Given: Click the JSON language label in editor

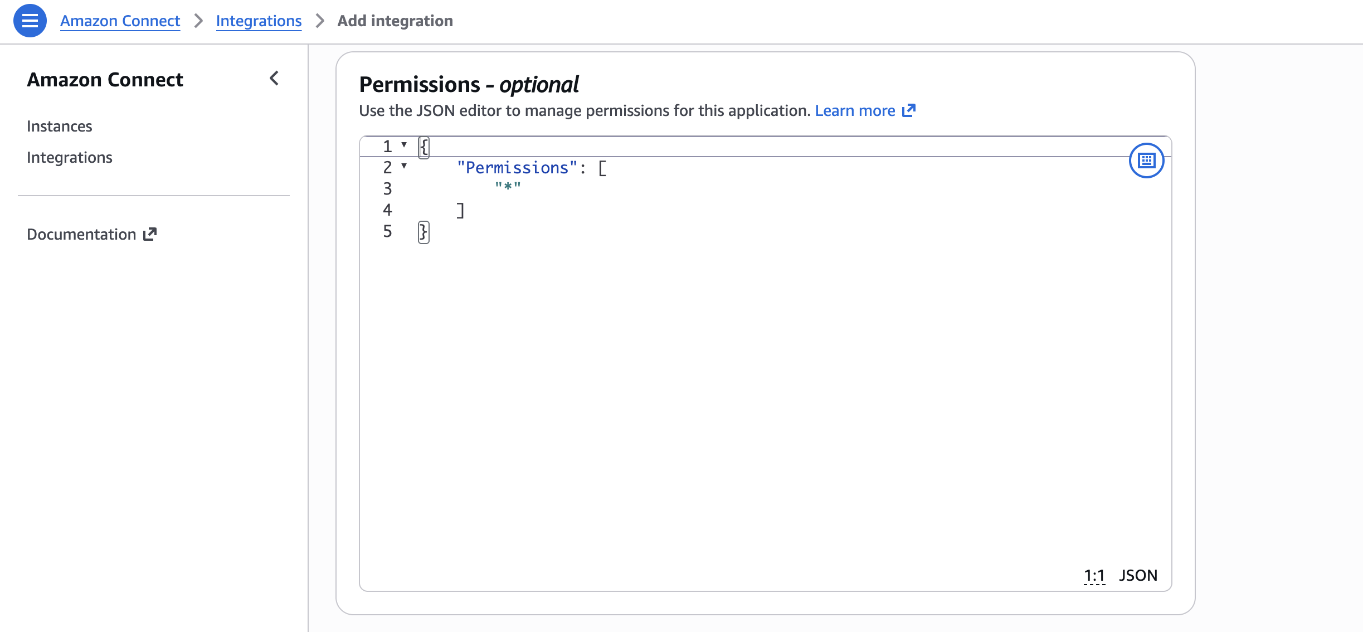Looking at the screenshot, I should click(x=1138, y=575).
